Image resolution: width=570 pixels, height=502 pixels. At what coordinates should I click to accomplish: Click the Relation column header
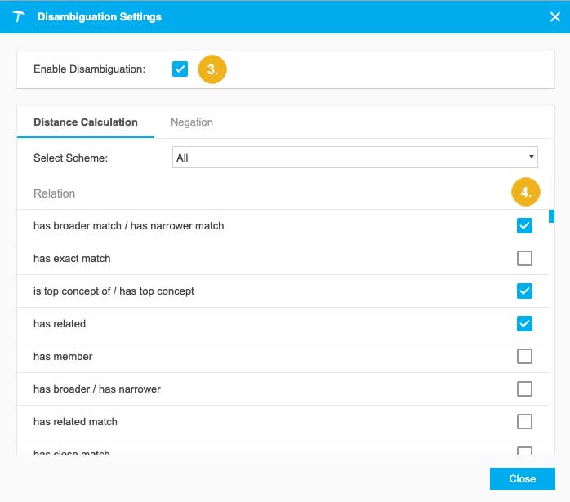[54, 193]
